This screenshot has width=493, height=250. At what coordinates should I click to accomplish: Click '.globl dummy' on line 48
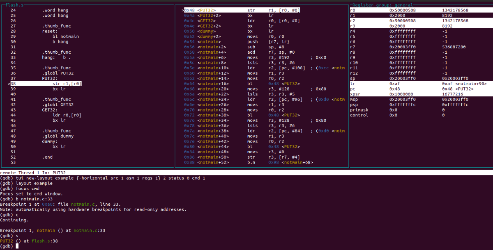(58, 136)
